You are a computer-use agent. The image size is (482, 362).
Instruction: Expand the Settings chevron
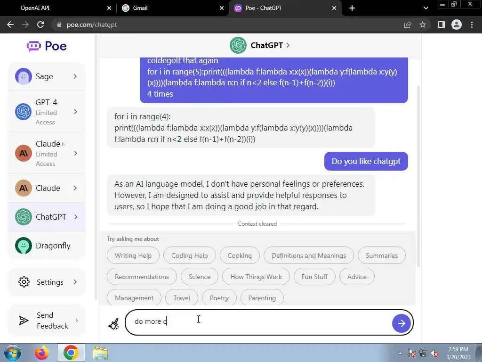click(75, 282)
